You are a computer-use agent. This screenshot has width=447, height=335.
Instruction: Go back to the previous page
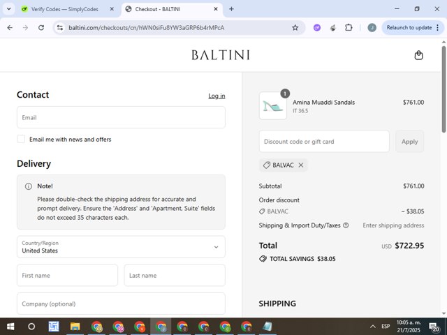(x=10, y=28)
